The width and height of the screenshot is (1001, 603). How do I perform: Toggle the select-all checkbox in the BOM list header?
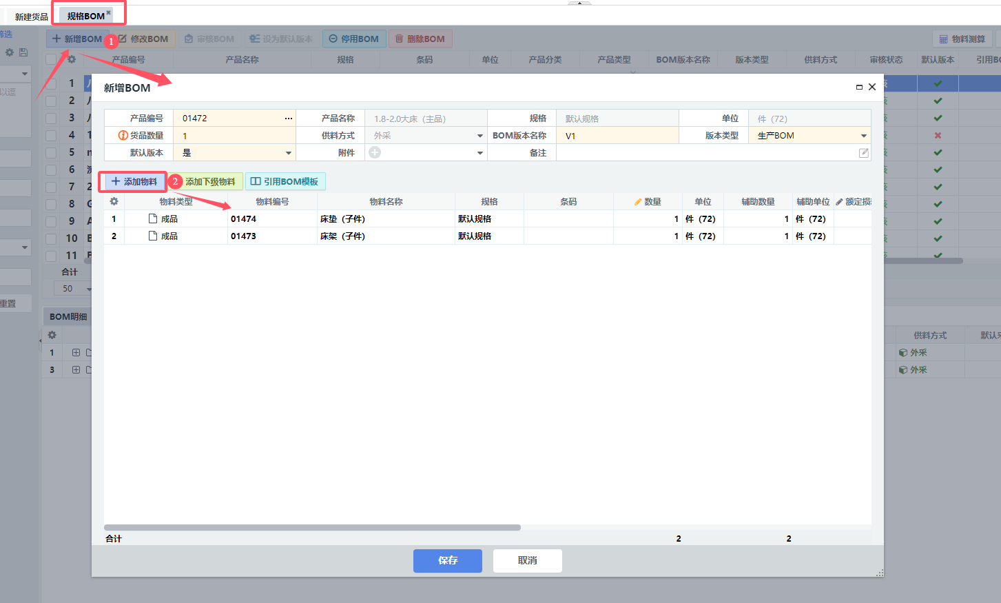pos(51,59)
